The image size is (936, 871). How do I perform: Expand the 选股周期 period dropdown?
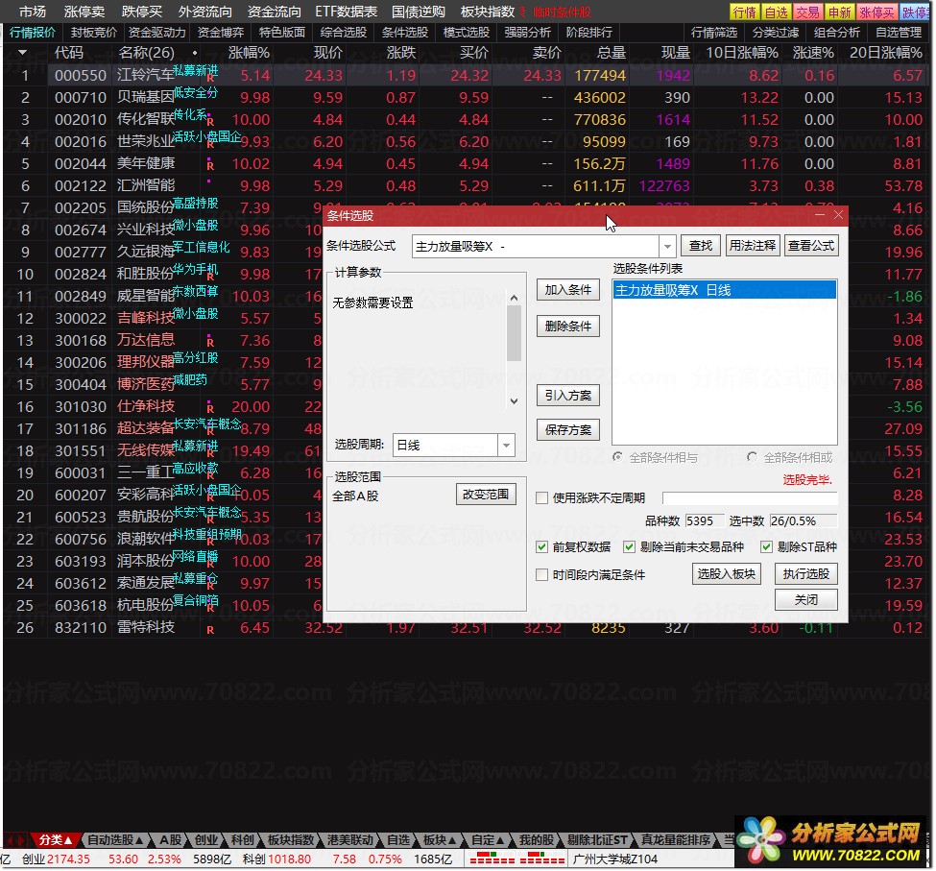click(506, 445)
